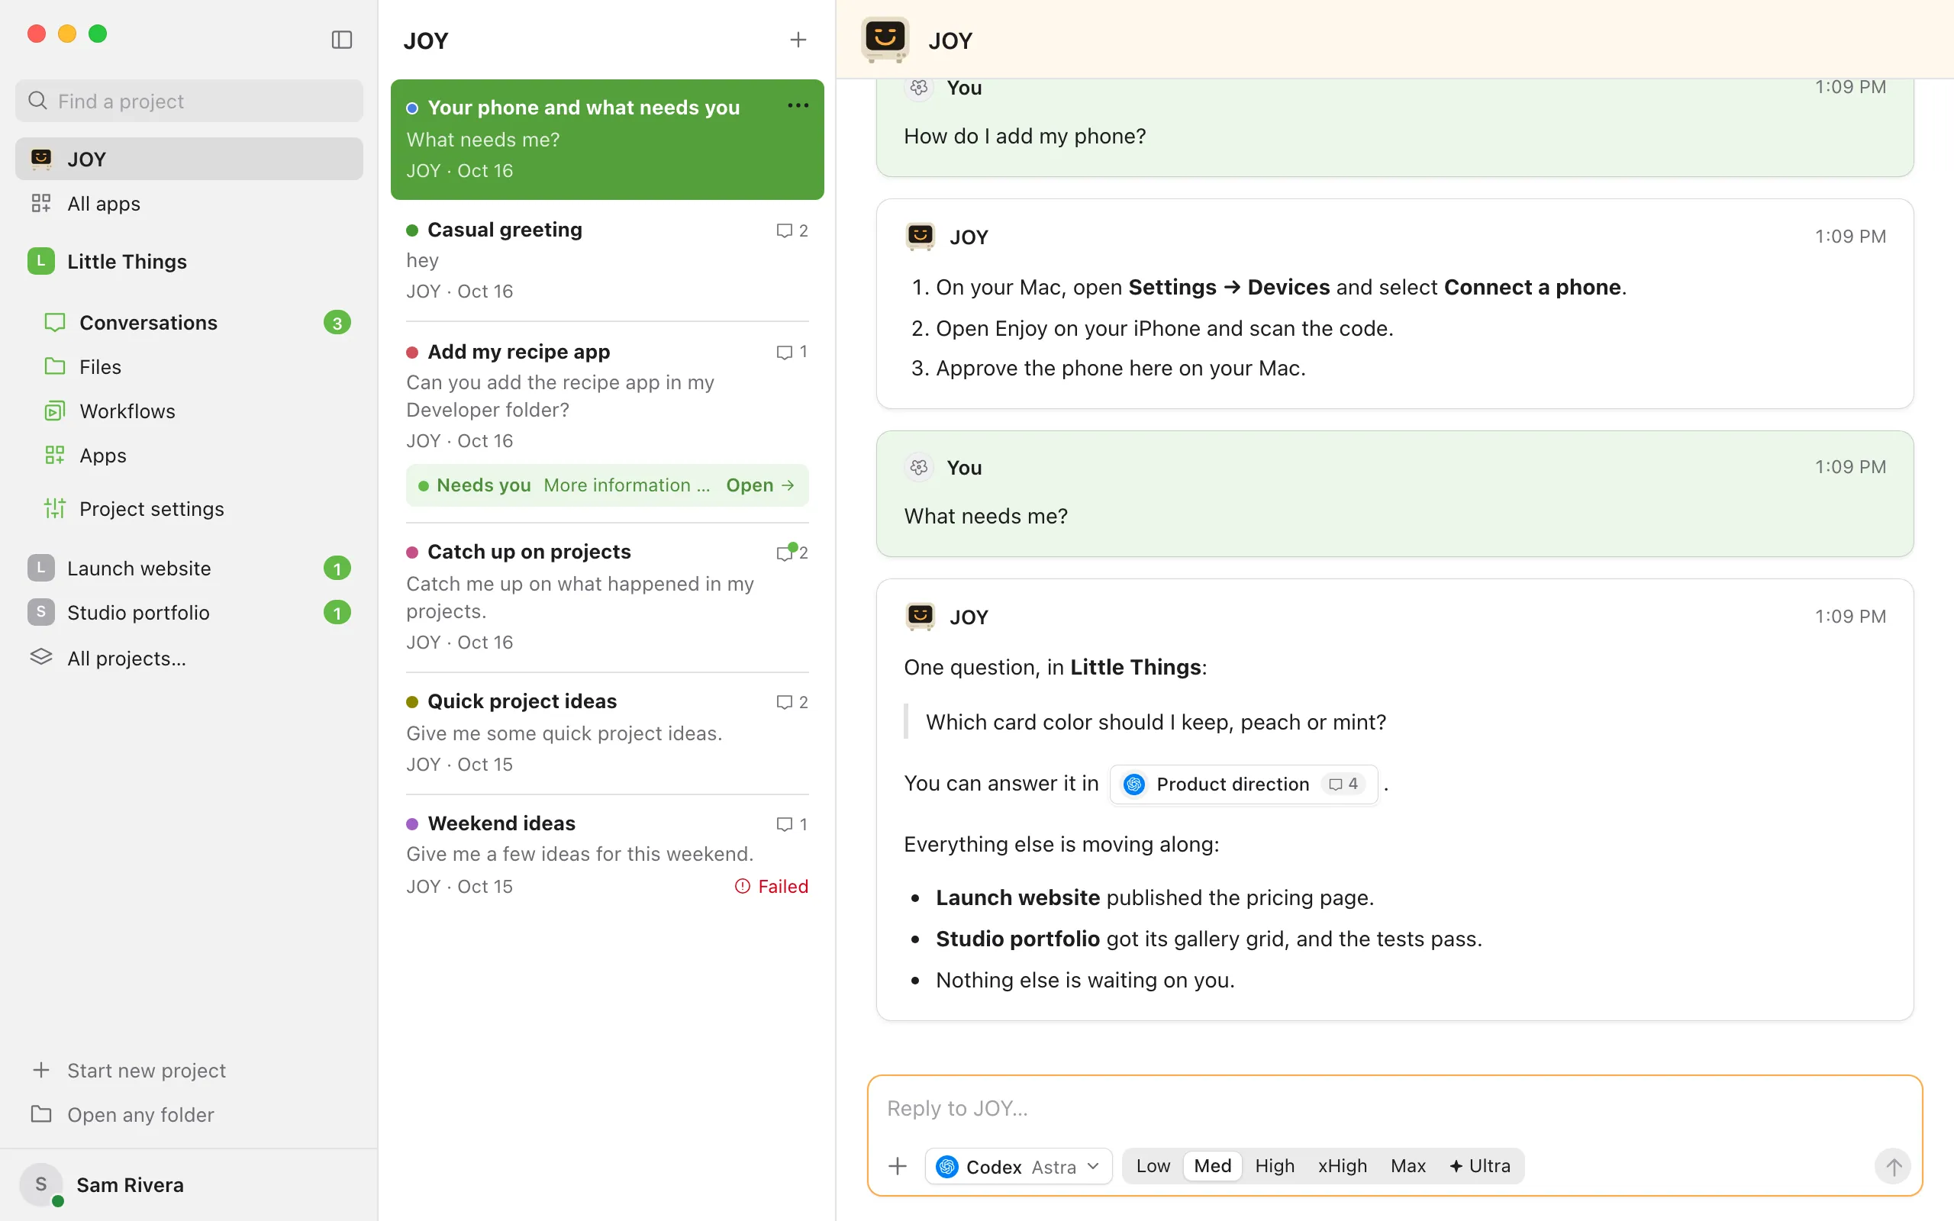
Task: Click the comment icon on Quick project ideas
Action: coord(784,702)
